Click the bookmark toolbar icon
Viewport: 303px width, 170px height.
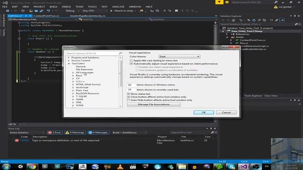point(177,11)
